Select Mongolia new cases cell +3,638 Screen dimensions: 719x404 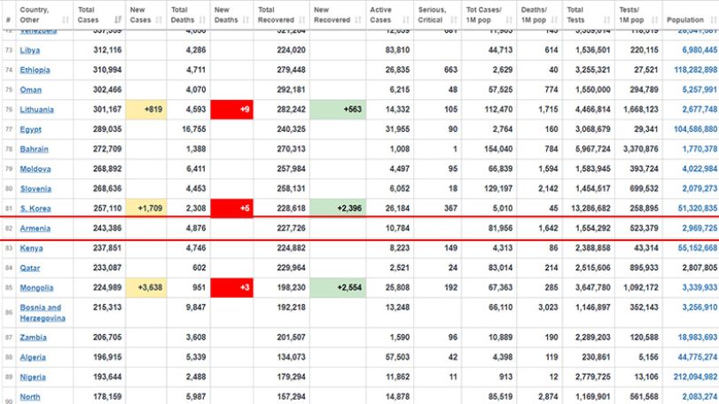pos(146,288)
